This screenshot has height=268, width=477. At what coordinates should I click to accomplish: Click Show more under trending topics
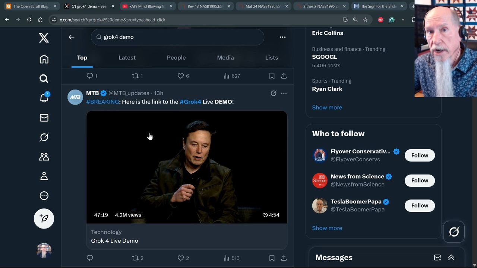[x=327, y=108]
